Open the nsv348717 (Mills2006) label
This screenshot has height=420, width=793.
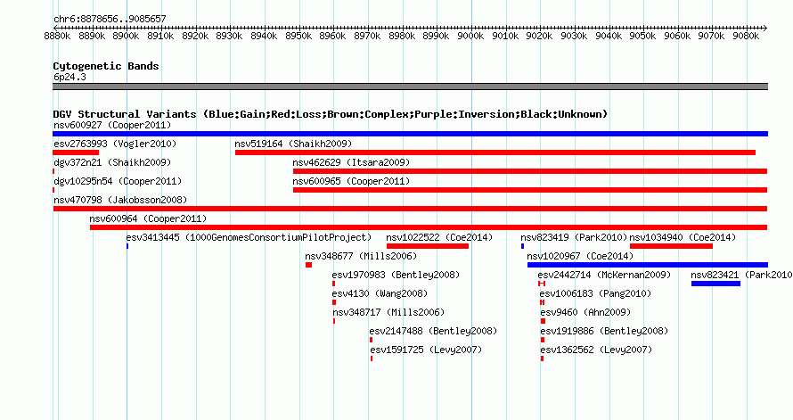388,312
